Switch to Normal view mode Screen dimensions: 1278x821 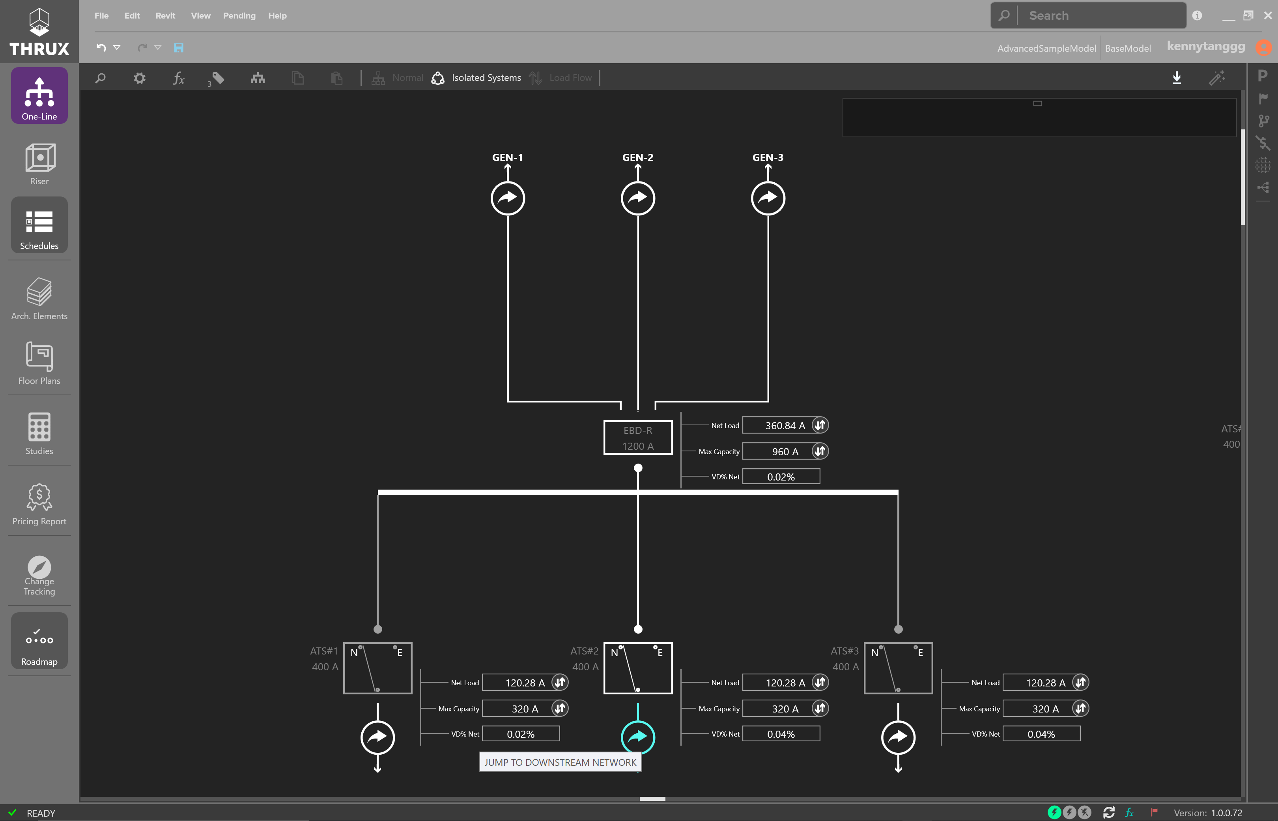tap(398, 78)
